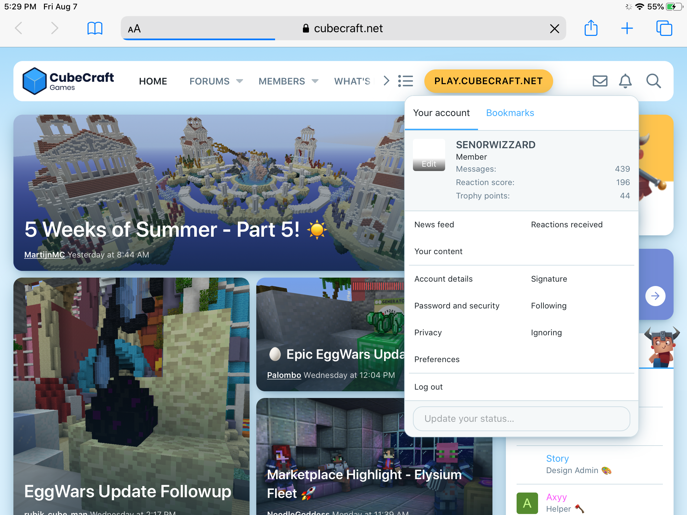Edit the profile avatar
687x515 pixels.
coord(429,155)
